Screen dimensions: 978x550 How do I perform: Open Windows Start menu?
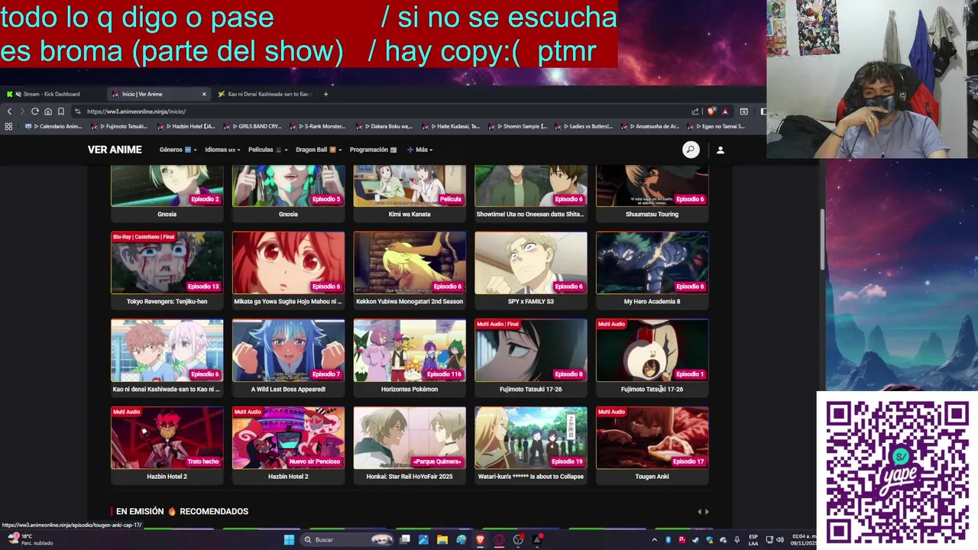point(289,539)
